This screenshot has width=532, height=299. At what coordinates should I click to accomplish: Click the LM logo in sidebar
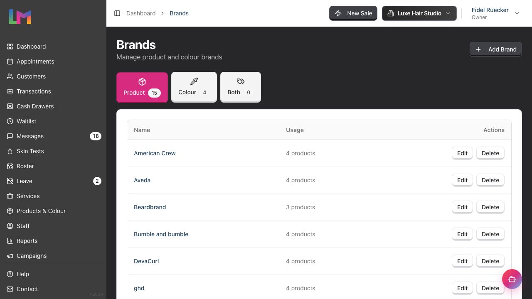(x=20, y=17)
